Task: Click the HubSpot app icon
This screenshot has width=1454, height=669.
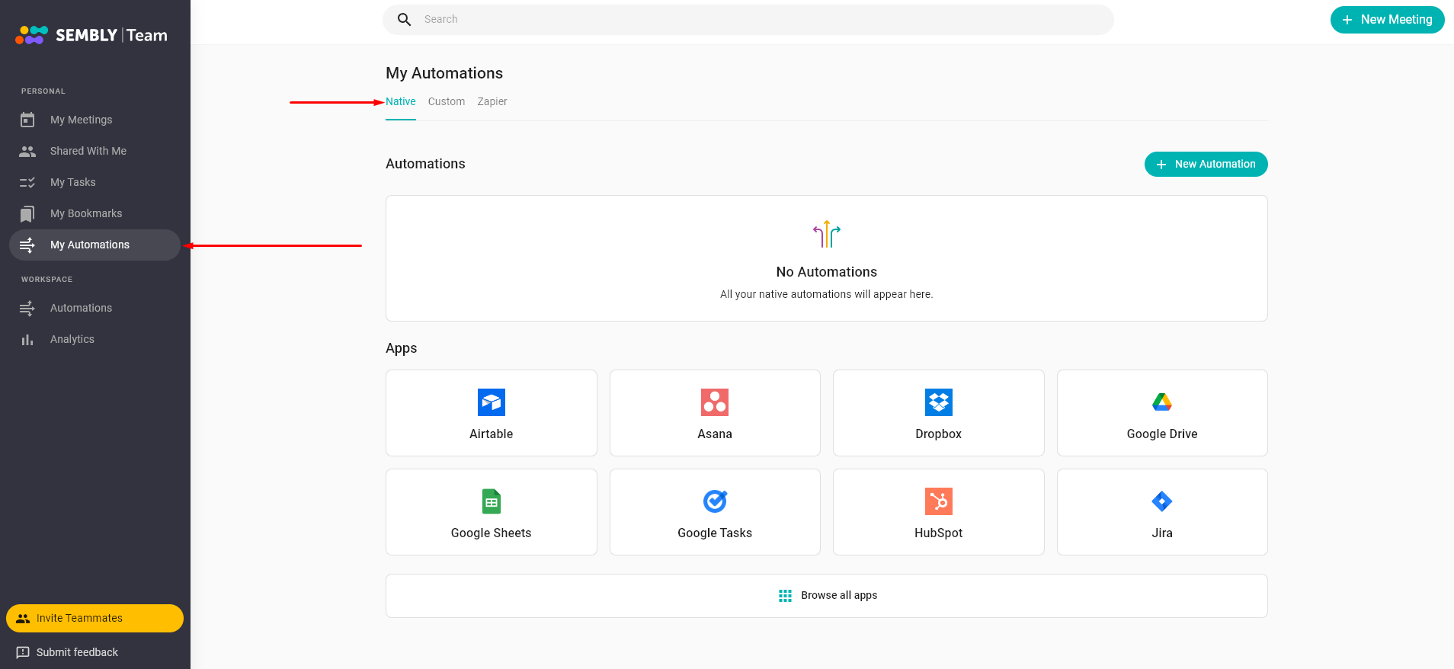Action: point(939,501)
